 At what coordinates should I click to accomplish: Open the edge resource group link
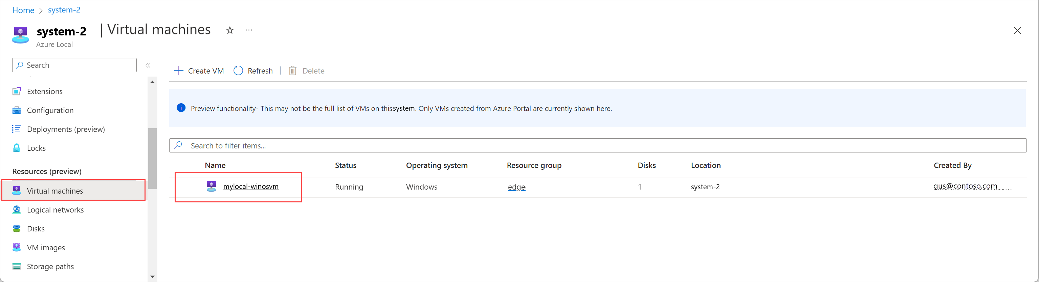[x=516, y=187]
